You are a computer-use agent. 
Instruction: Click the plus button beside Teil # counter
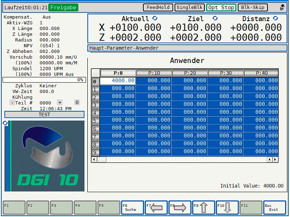[60, 102]
